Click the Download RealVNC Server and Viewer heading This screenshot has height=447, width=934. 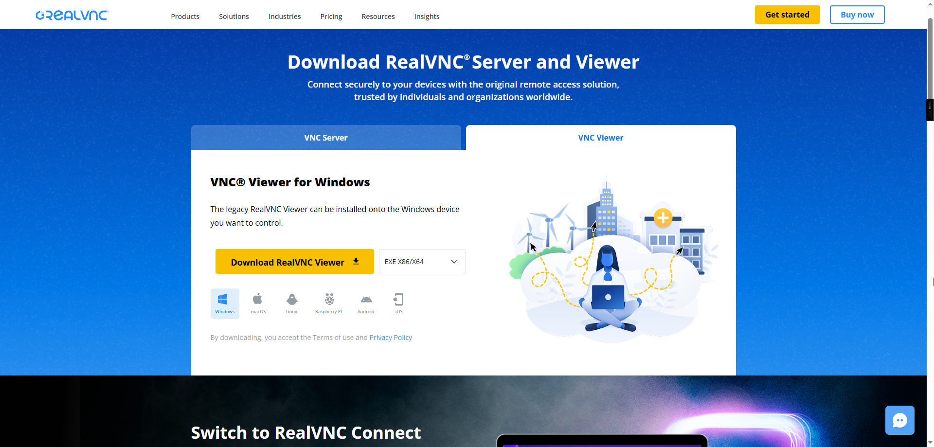click(463, 62)
